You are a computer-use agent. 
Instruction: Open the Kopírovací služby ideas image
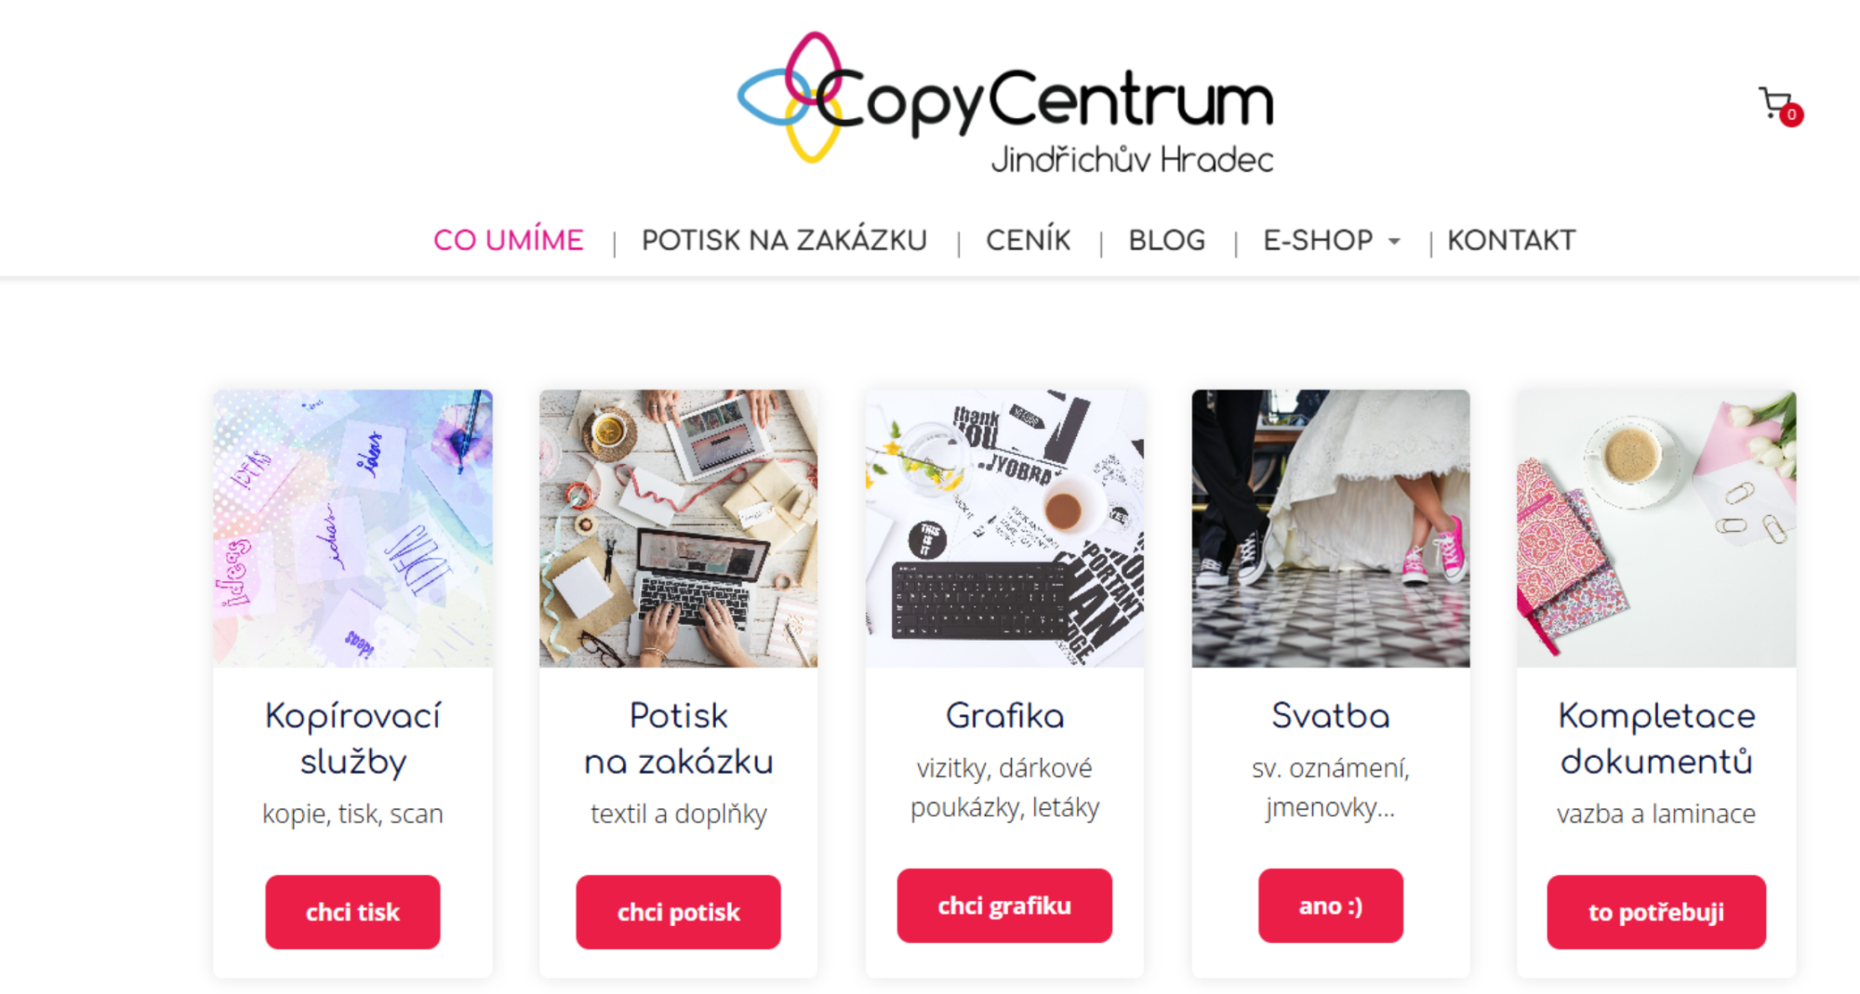352,528
